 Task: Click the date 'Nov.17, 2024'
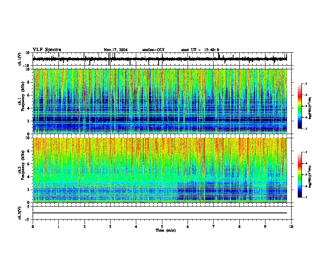[116, 50]
